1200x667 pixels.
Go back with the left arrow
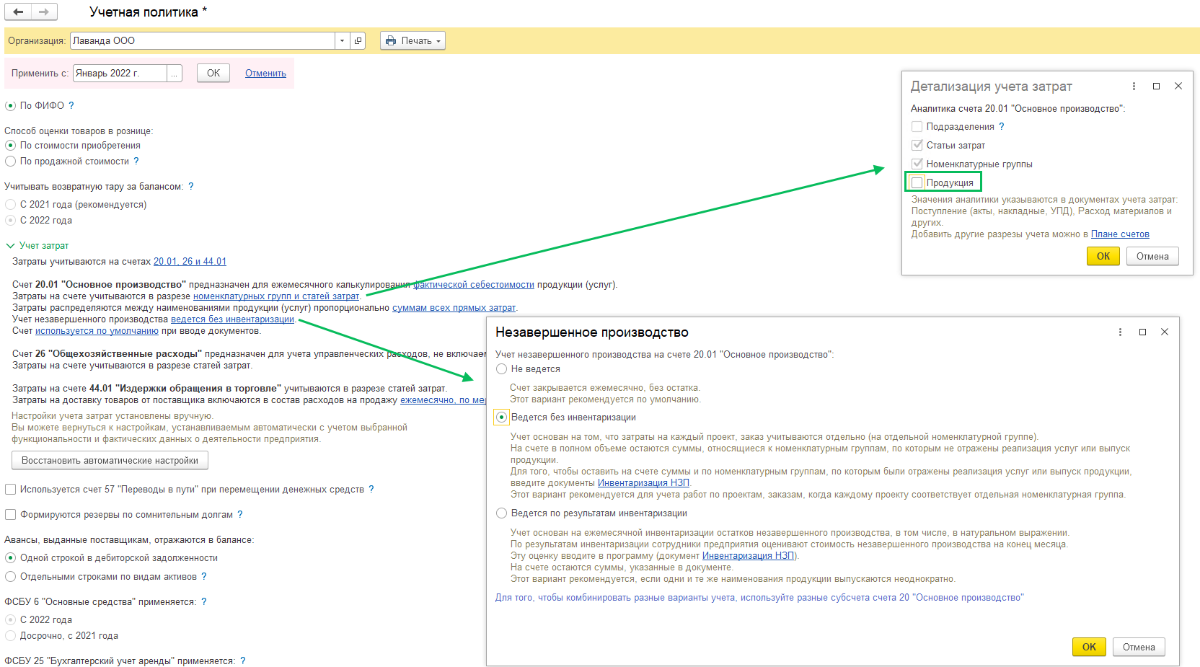coord(18,12)
